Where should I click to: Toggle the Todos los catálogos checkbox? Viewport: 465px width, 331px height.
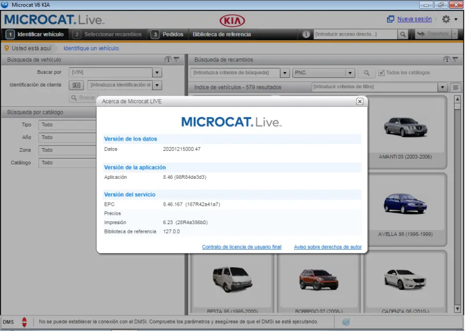[x=381, y=73]
